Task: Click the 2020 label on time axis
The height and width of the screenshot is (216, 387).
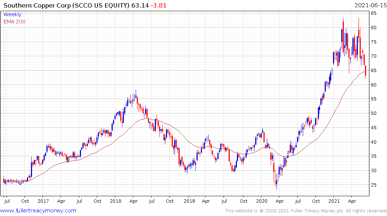Action: click(262, 201)
